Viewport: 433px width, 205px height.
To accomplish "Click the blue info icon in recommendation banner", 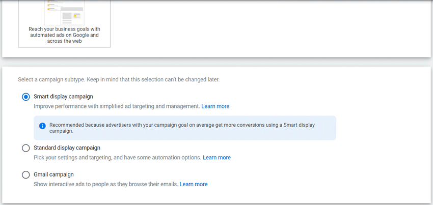I will [42, 125].
